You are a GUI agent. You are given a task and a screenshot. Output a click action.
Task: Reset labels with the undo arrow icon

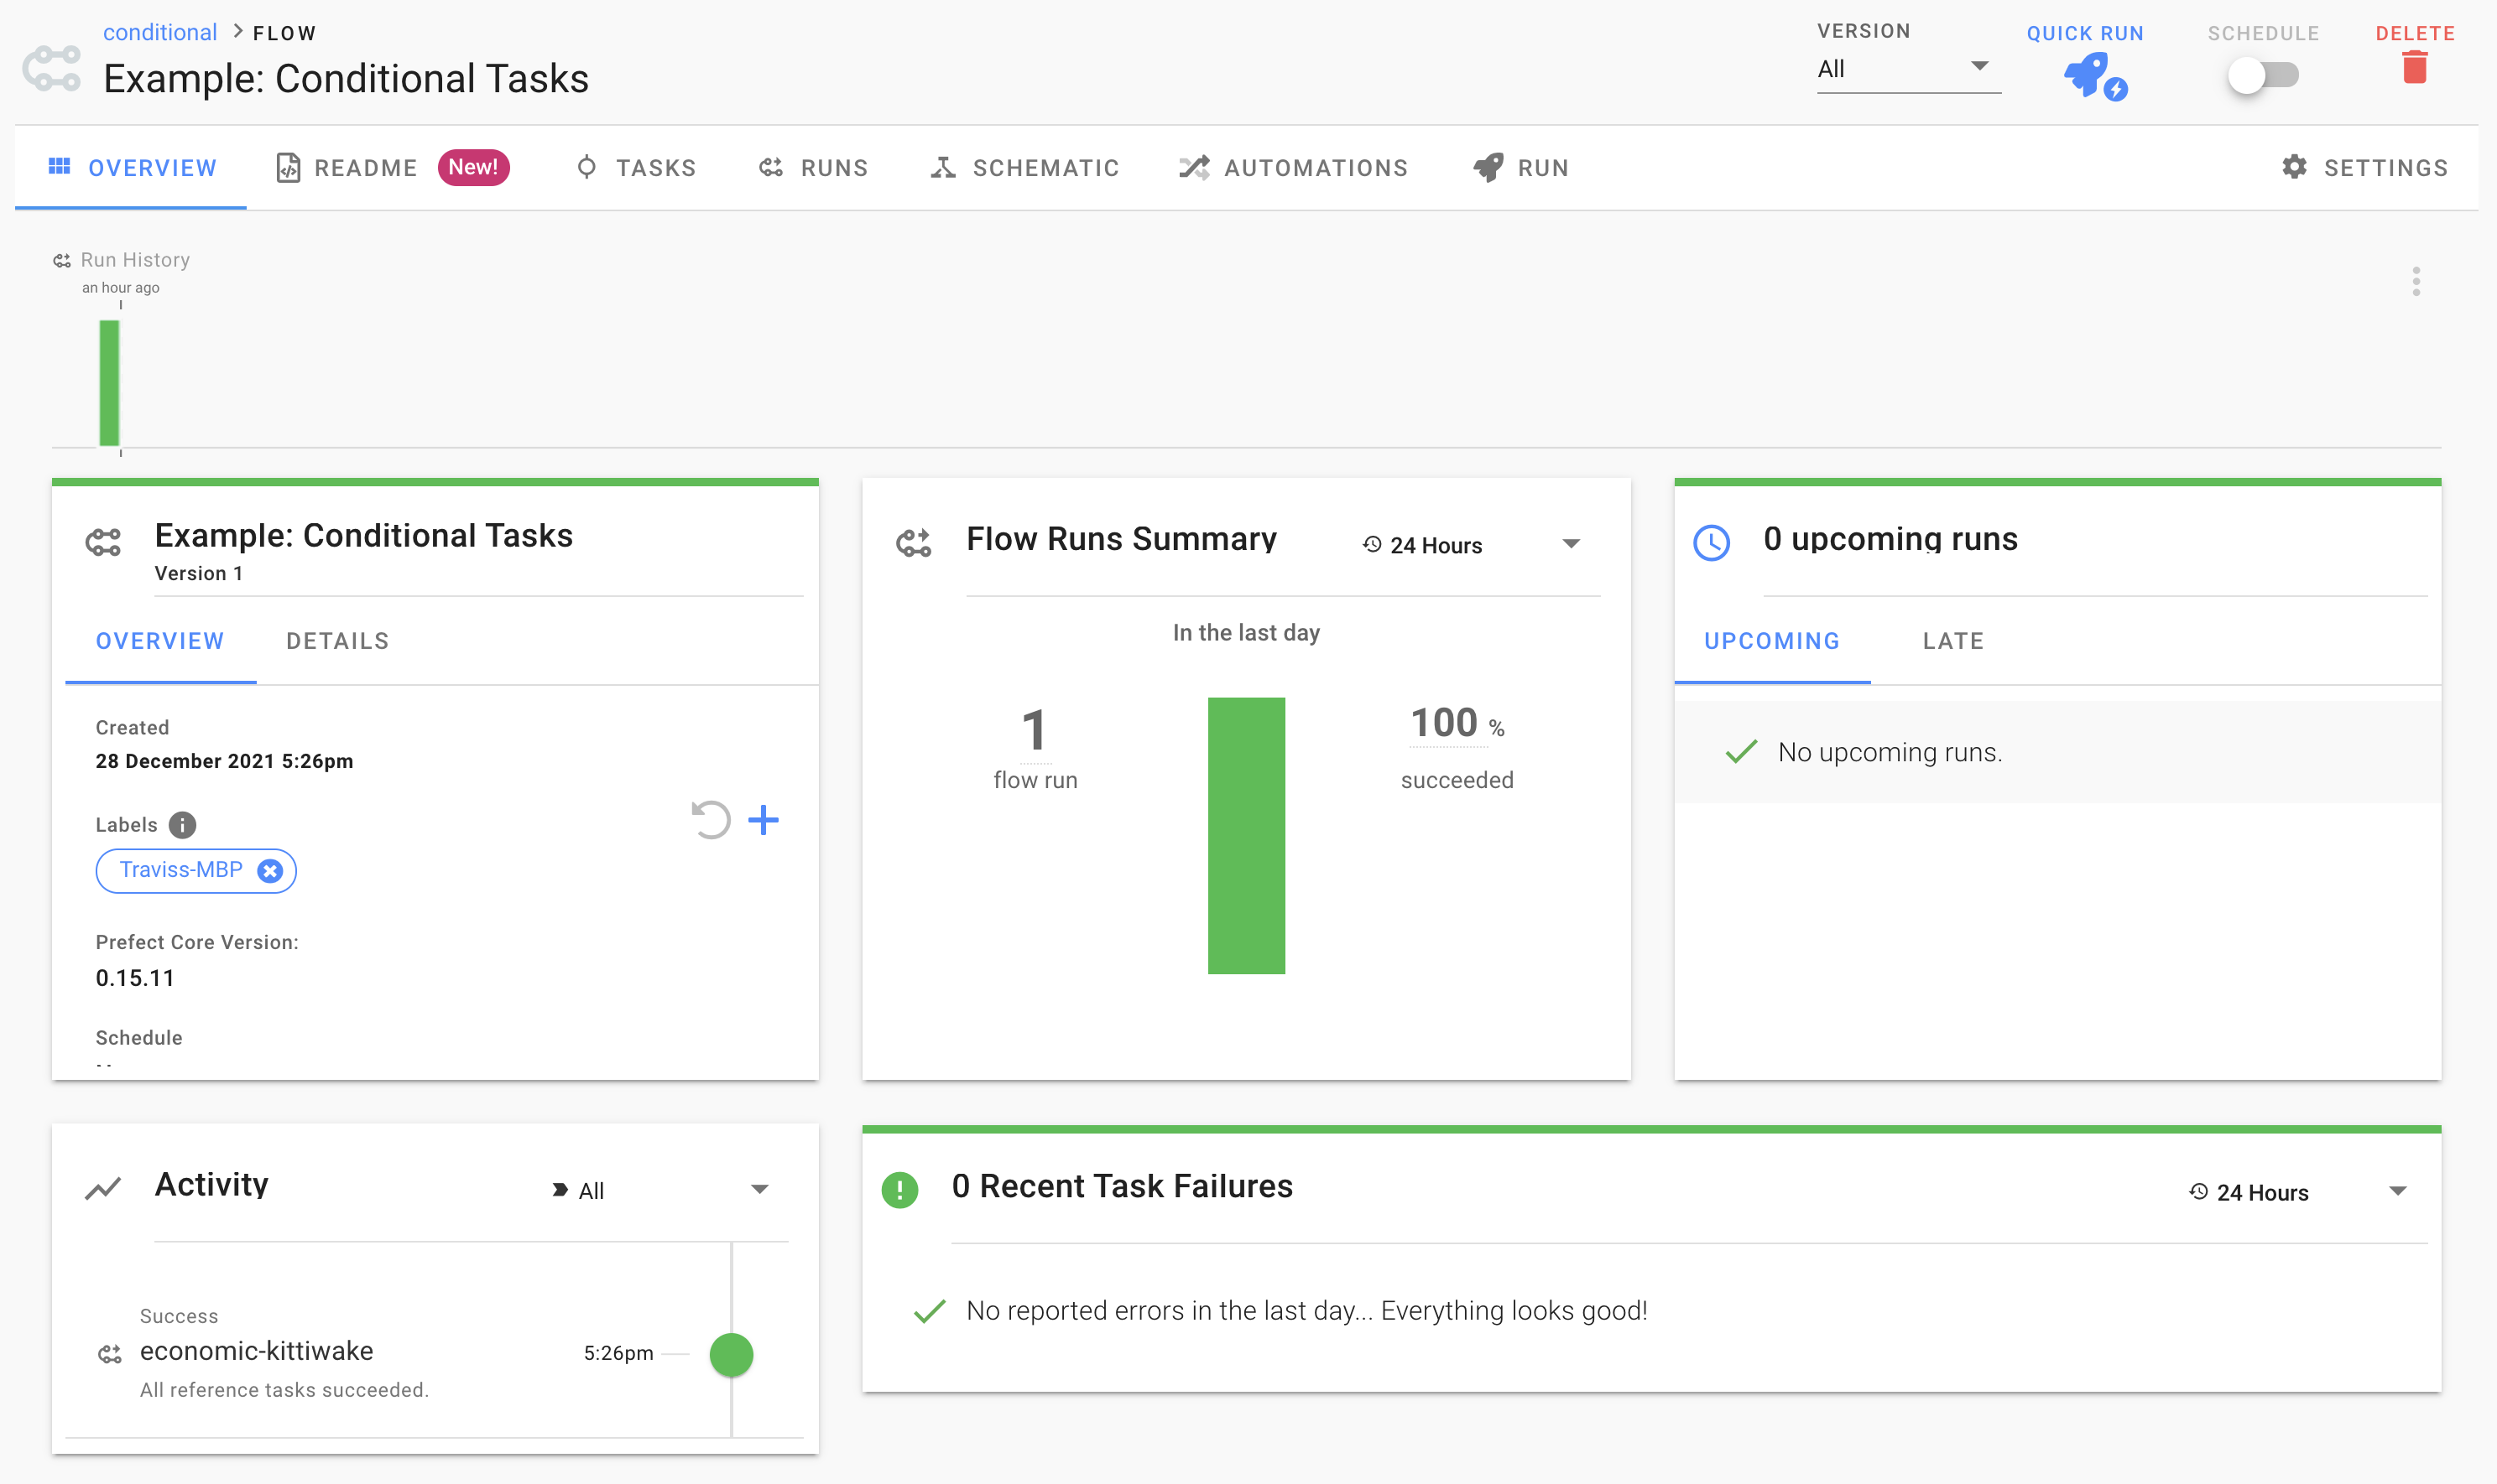[710, 820]
